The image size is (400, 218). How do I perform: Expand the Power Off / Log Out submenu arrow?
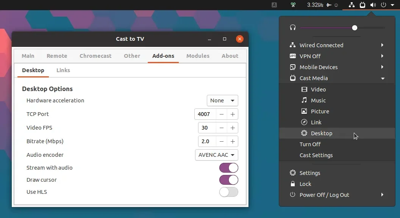coord(382,195)
